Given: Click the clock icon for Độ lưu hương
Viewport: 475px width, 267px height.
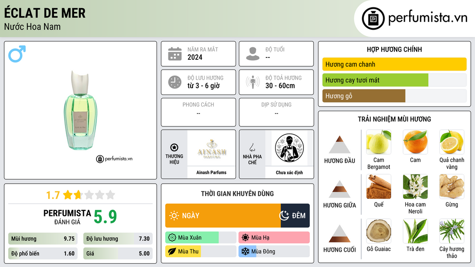Looking at the screenshot, I should click(175, 82).
